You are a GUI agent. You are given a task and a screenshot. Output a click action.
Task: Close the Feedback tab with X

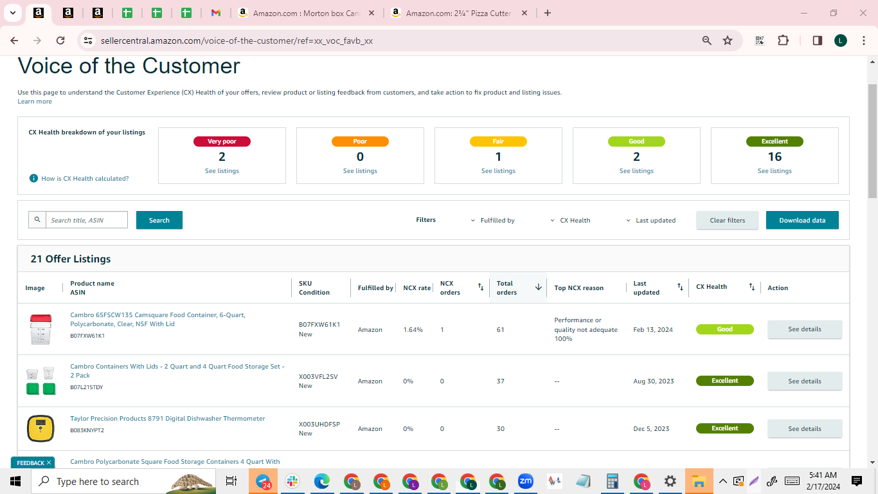49,463
